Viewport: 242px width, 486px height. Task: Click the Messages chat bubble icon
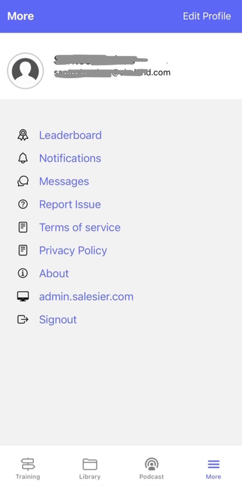(x=23, y=181)
